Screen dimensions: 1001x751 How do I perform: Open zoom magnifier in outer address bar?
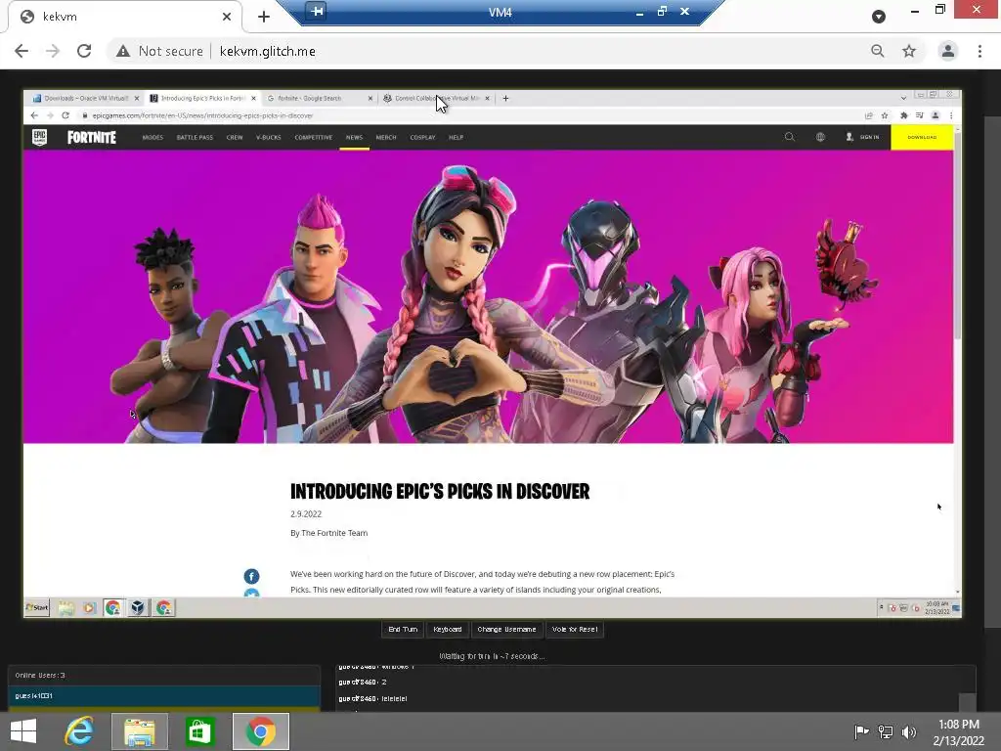(x=878, y=51)
